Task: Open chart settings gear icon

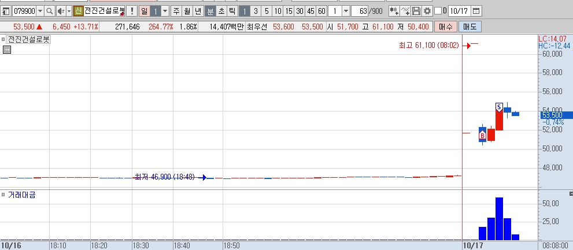Action: point(427,11)
